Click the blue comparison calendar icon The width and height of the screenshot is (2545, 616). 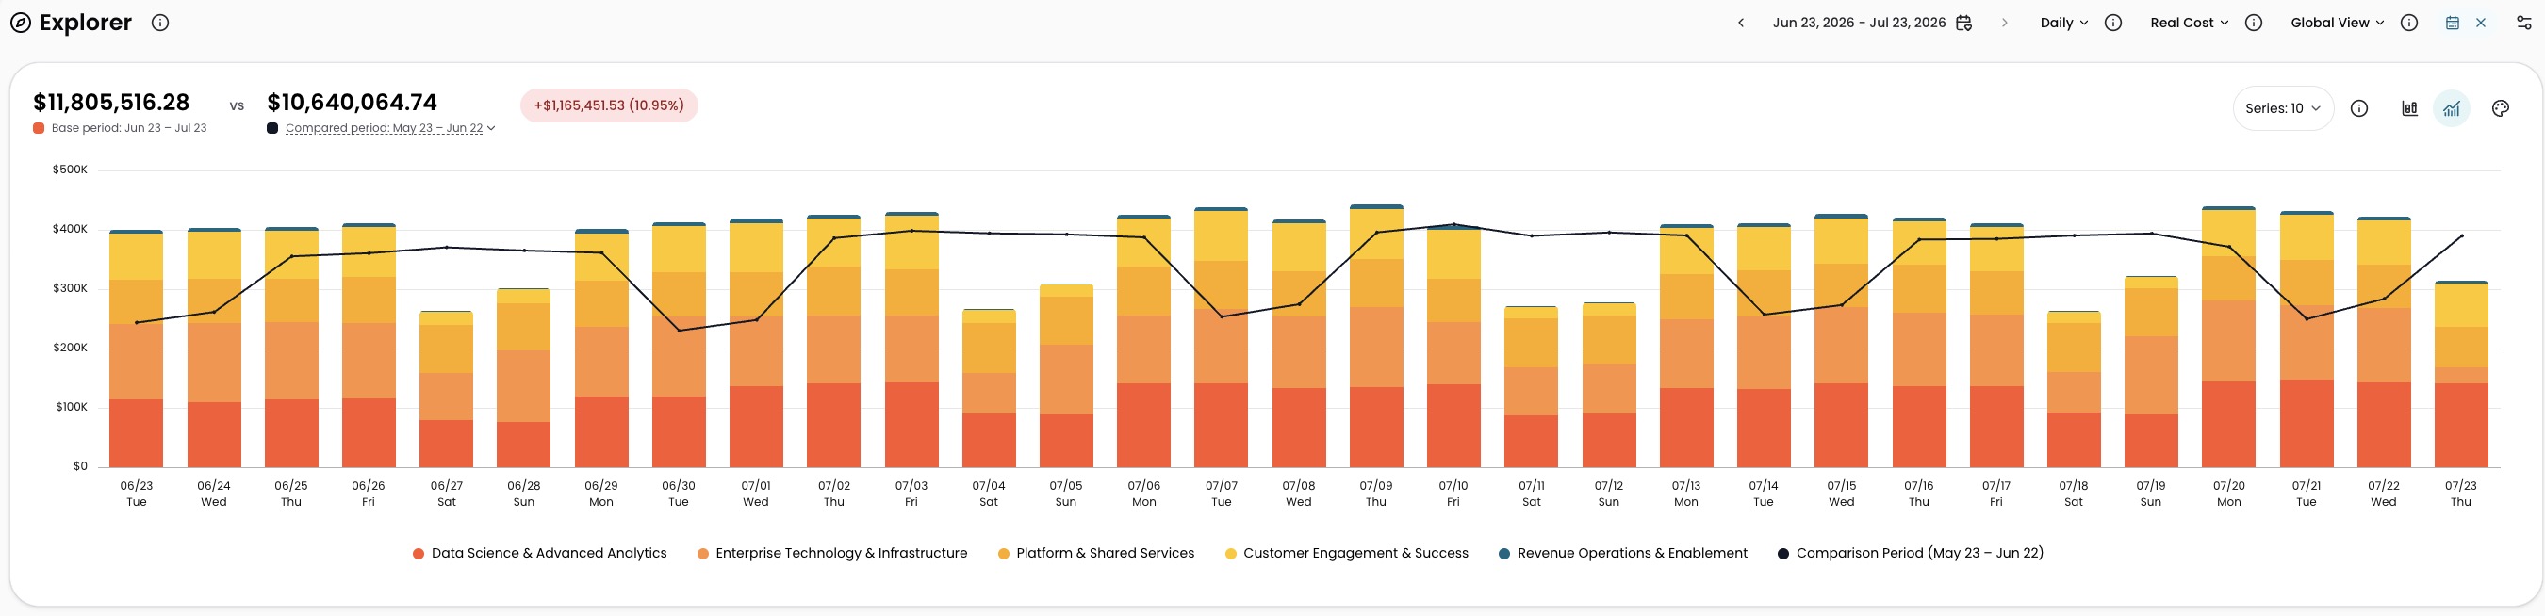point(2452,23)
